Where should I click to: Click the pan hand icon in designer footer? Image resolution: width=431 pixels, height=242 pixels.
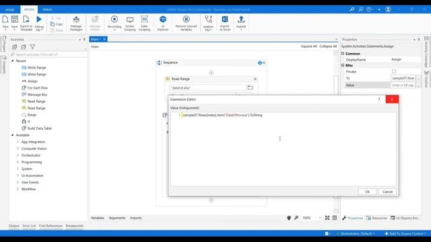pyautogui.click(x=289, y=218)
